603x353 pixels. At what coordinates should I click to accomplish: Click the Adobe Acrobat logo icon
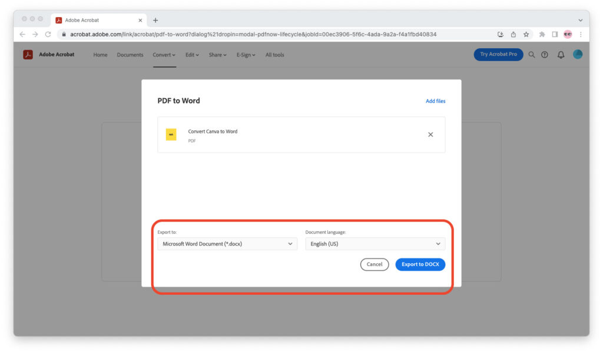click(x=28, y=55)
